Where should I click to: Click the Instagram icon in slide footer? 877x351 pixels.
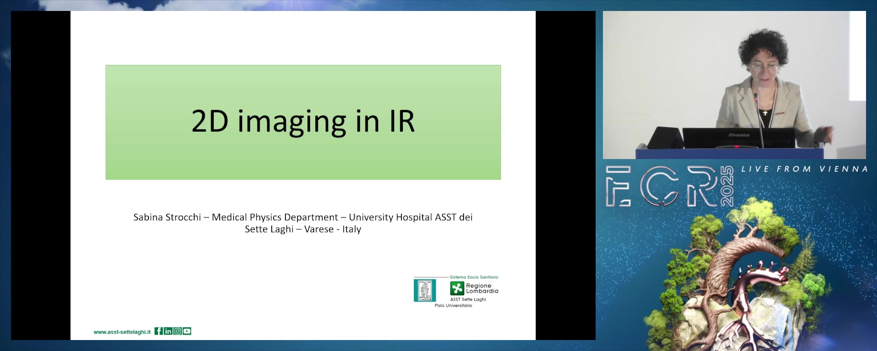coord(178,331)
